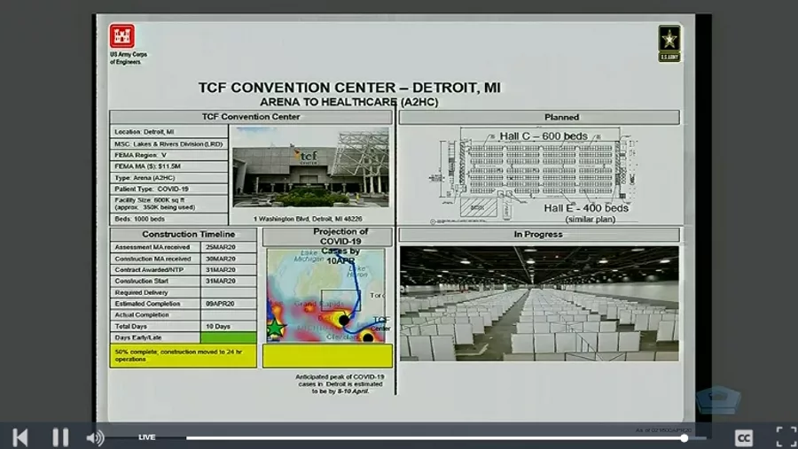Toggle closed captions with CC button
This screenshot has height=449, width=798.
click(x=744, y=437)
